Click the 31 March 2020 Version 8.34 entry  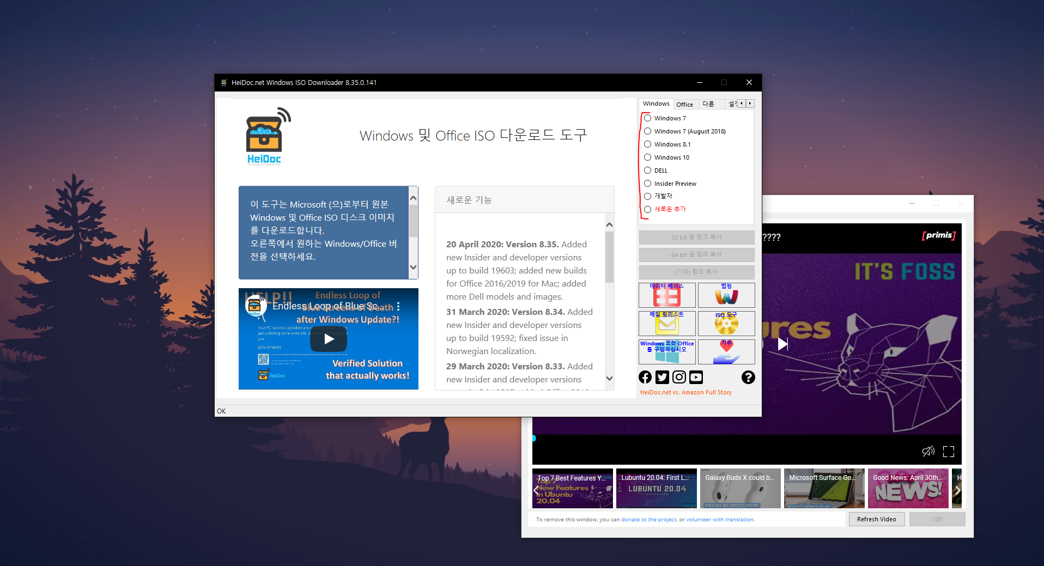click(x=519, y=332)
